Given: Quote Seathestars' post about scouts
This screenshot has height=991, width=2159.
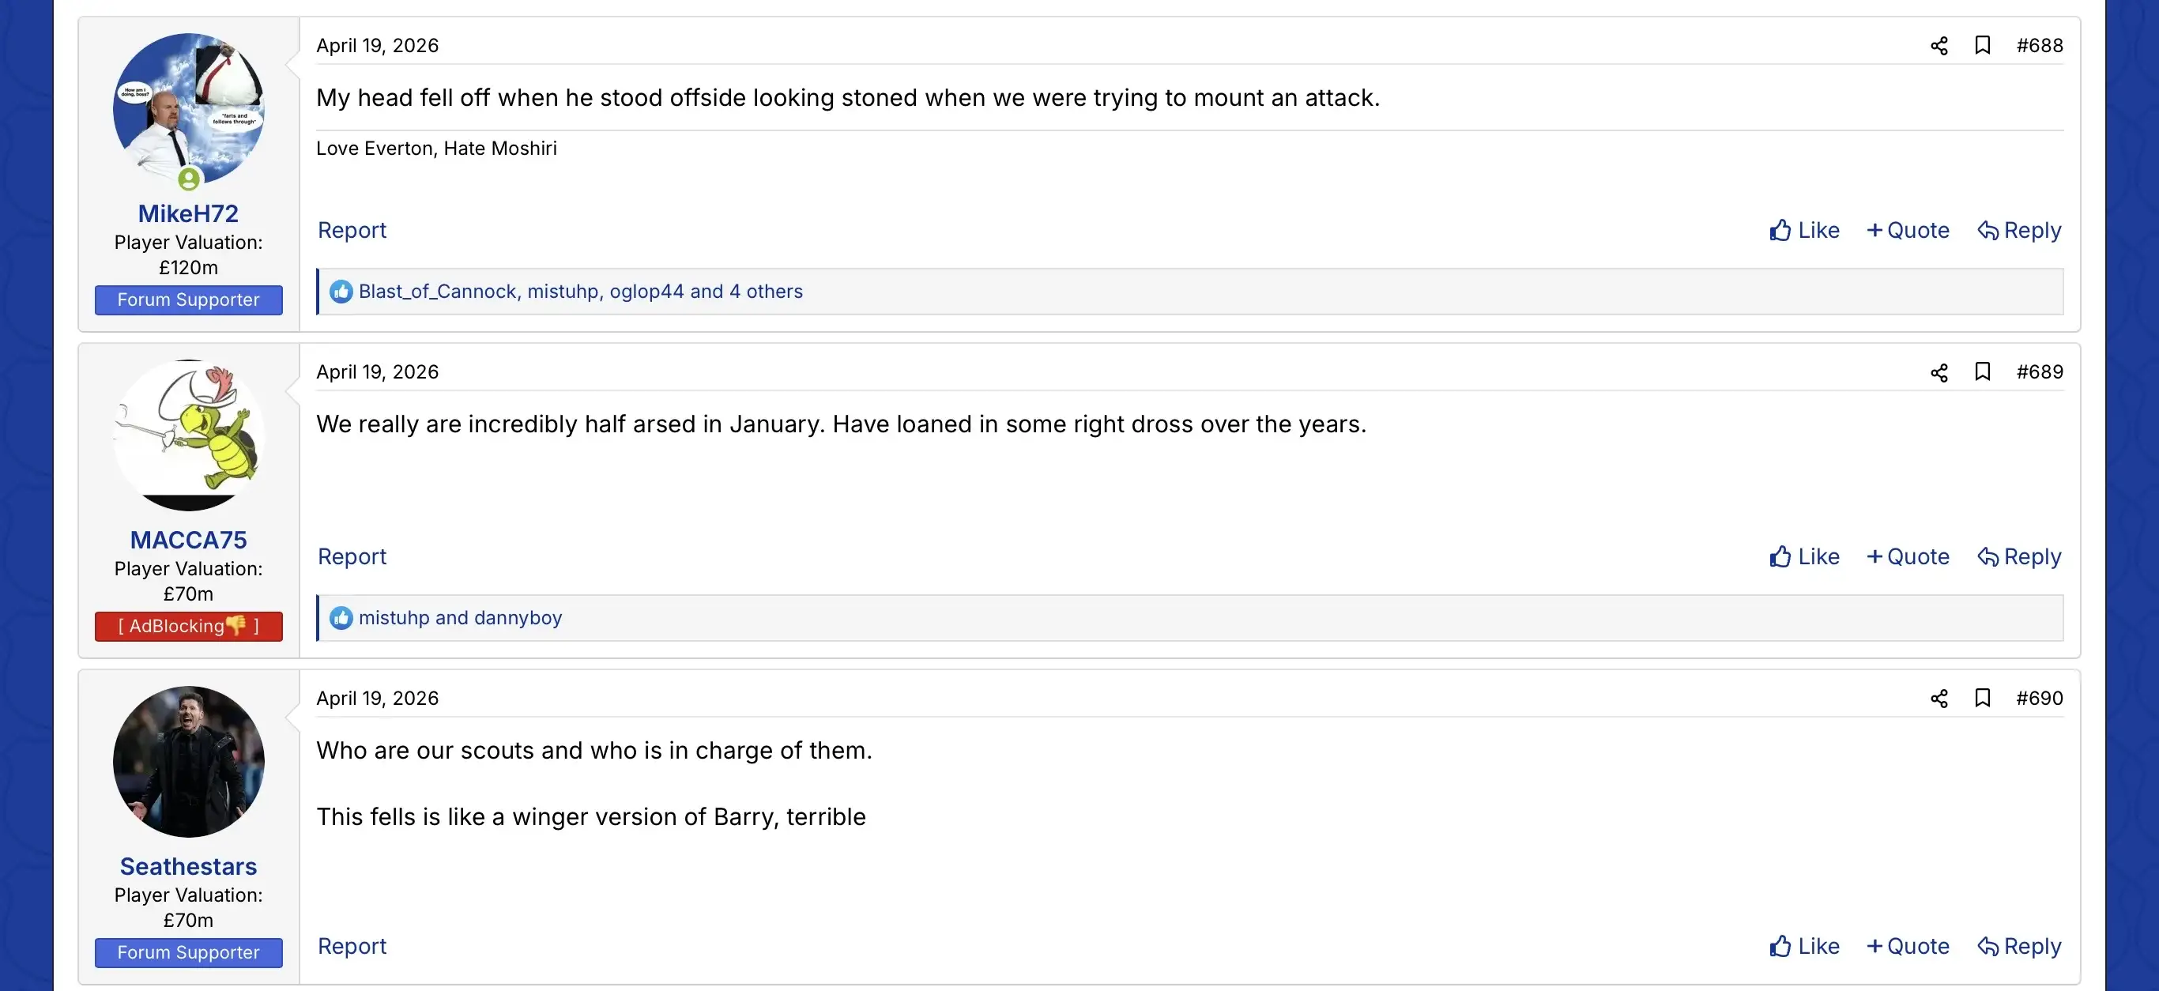Looking at the screenshot, I should tap(1908, 946).
